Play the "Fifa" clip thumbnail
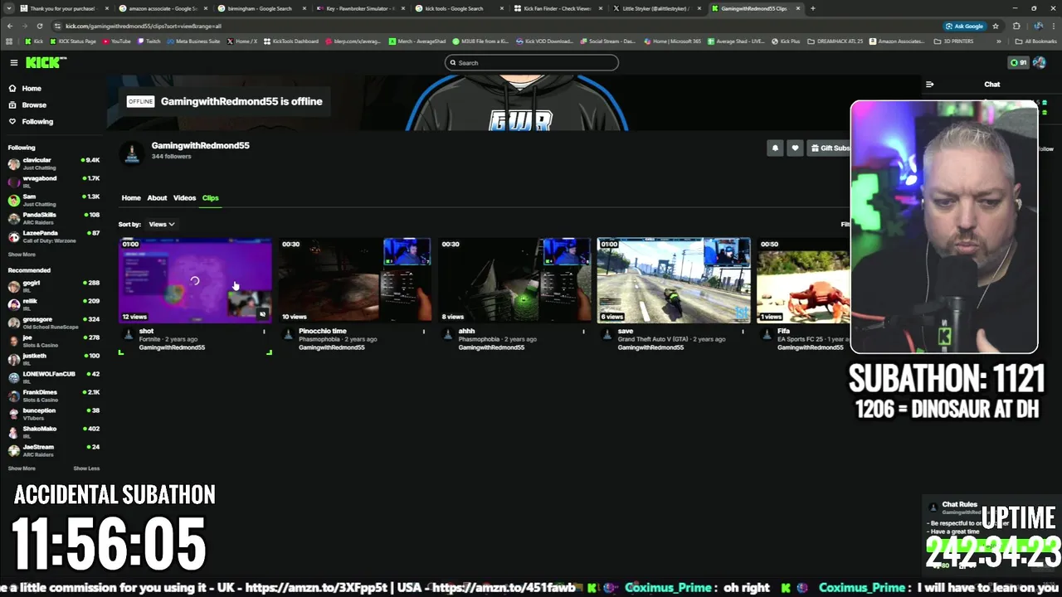The image size is (1062, 597). coord(803,280)
